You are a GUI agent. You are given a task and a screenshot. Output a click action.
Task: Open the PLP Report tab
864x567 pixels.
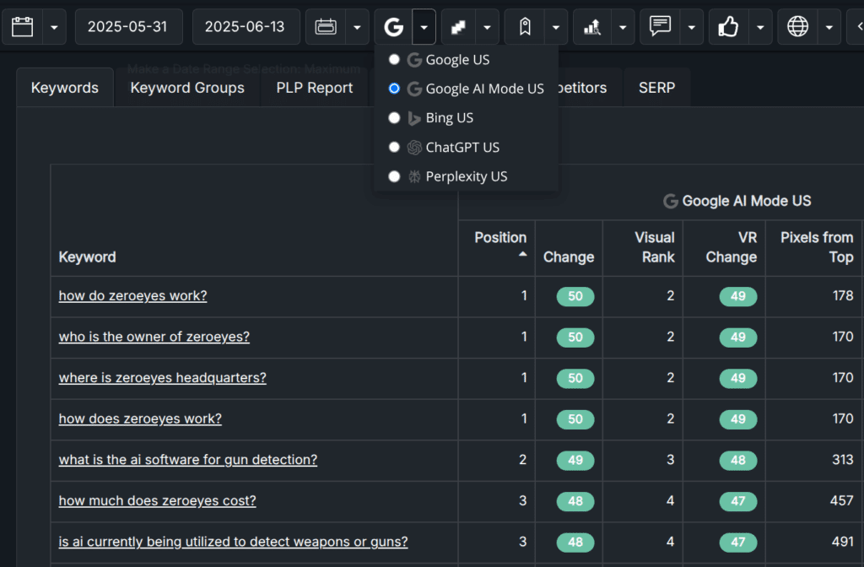[314, 88]
